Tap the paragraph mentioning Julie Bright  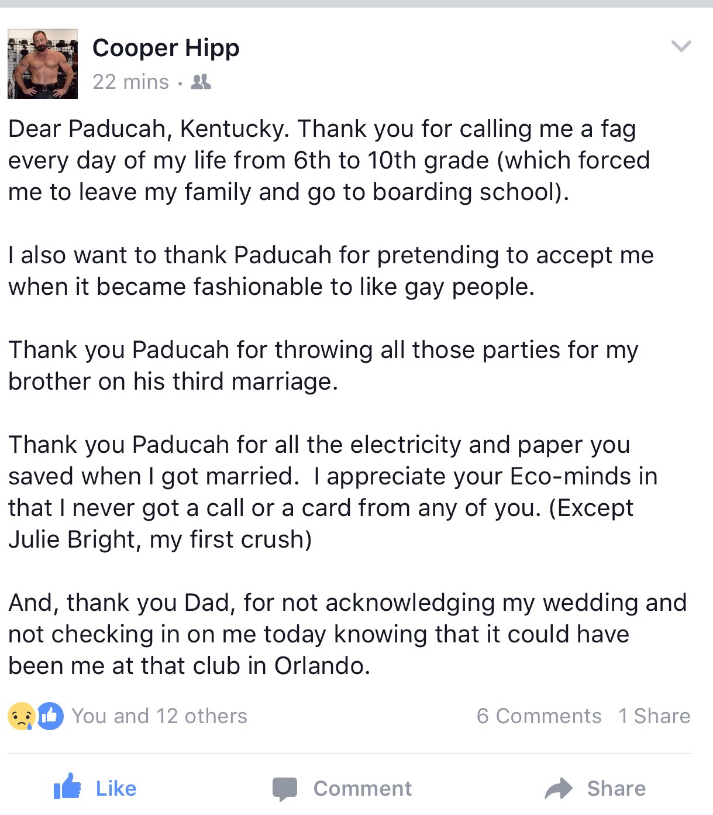pyautogui.click(x=328, y=492)
